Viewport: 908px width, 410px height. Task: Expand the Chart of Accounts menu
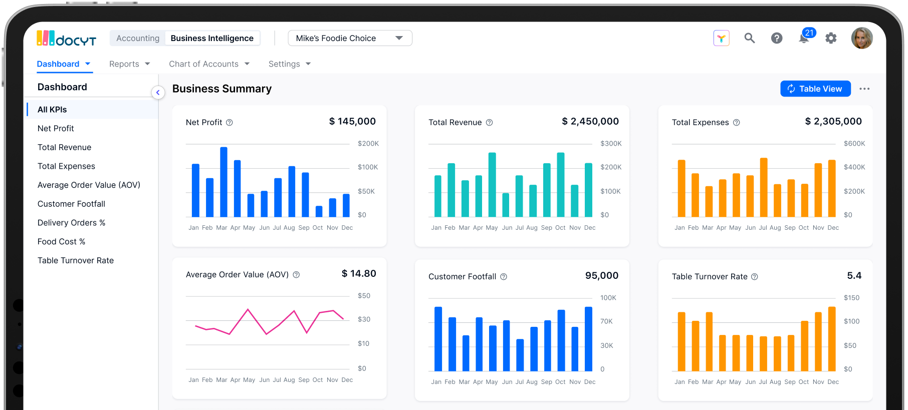click(209, 64)
